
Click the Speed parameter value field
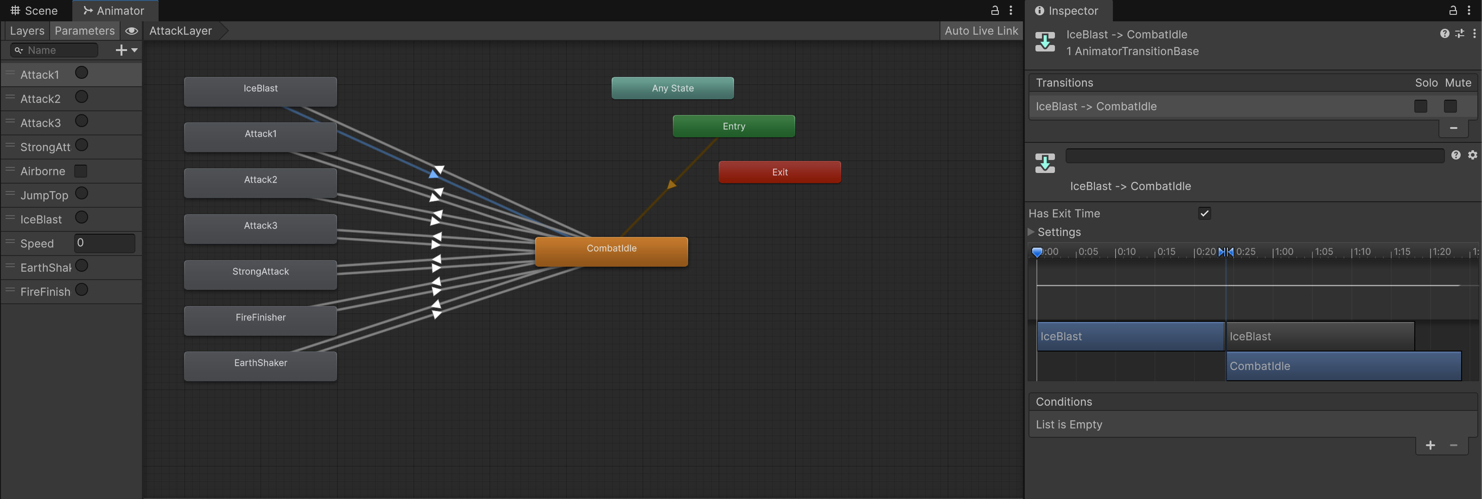(105, 243)
